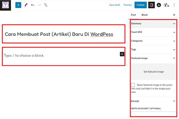179x119 pixels.
Task: Click the Preview link
Action: pyautogui.click(x=128, y=5)
